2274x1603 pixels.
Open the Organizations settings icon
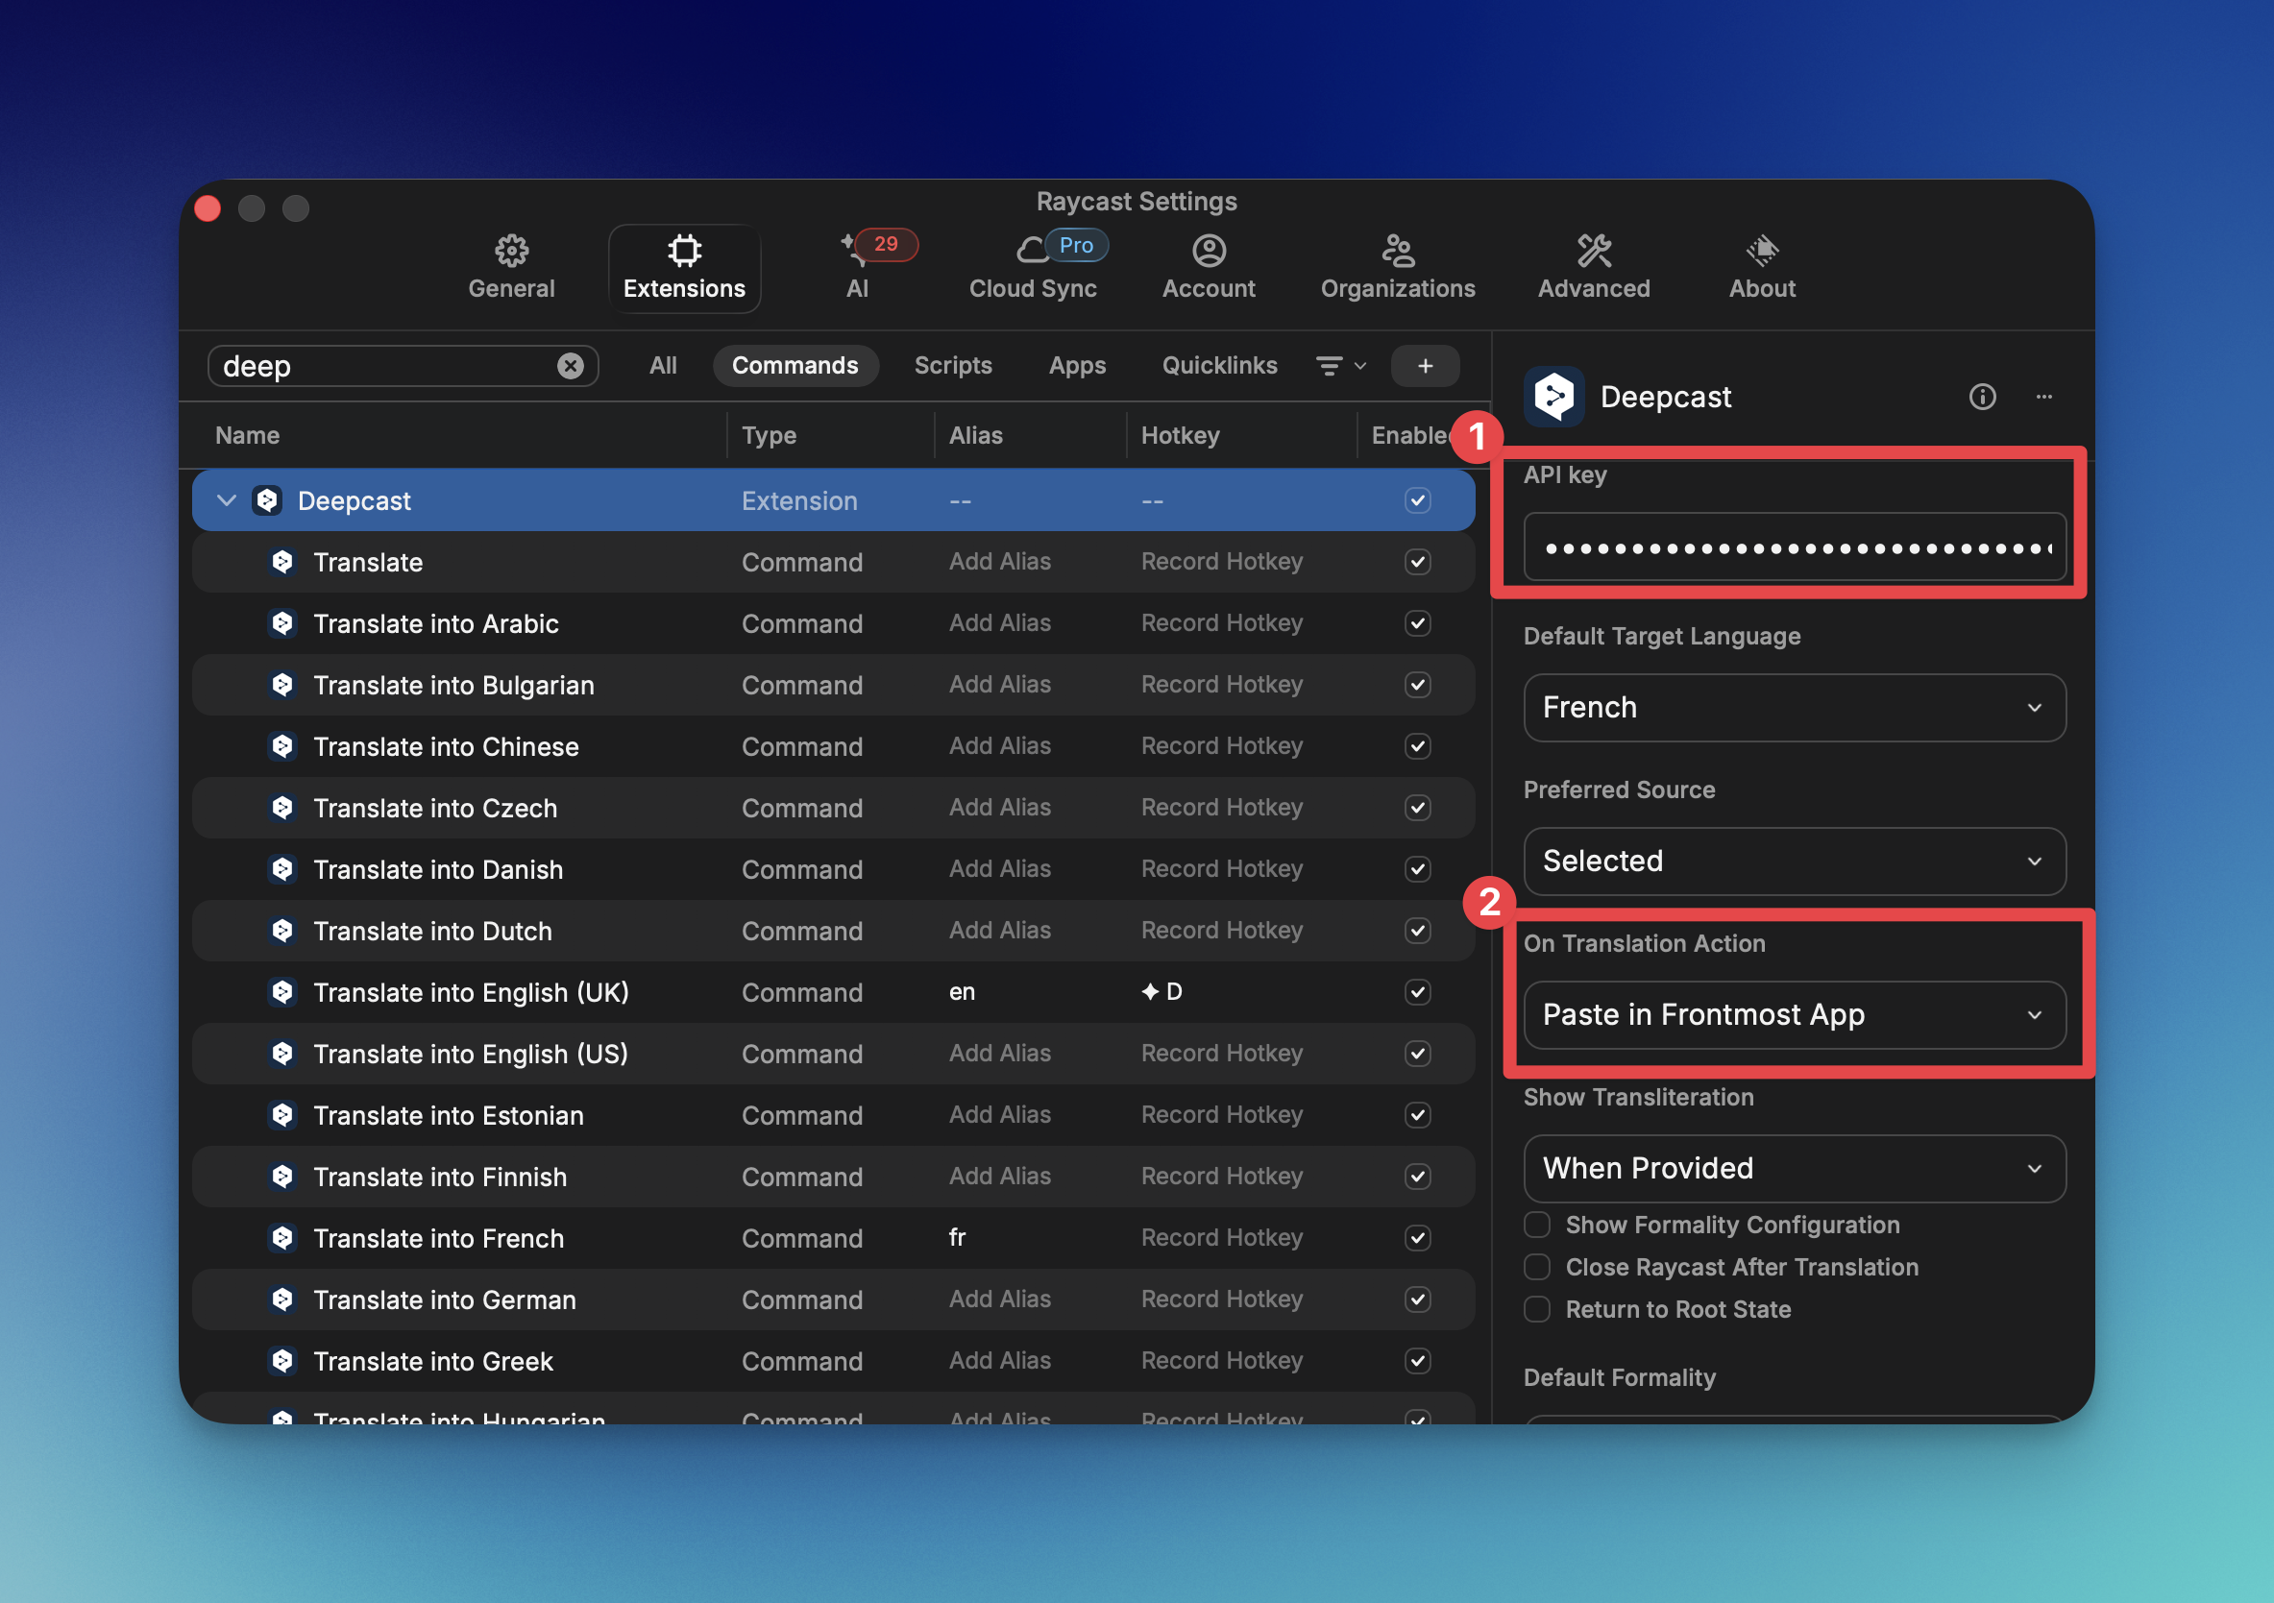tap(1397, 251)
